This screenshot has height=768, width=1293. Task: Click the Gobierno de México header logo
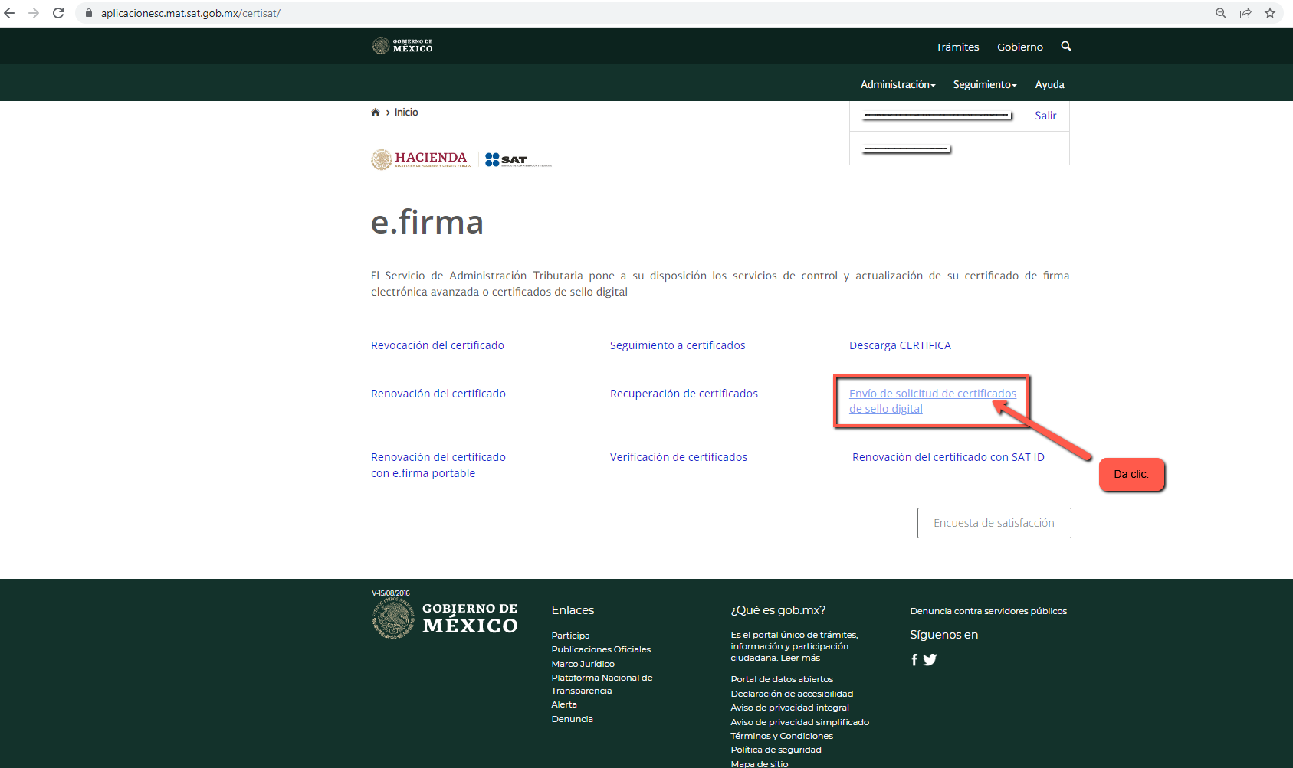pos(402,46)
